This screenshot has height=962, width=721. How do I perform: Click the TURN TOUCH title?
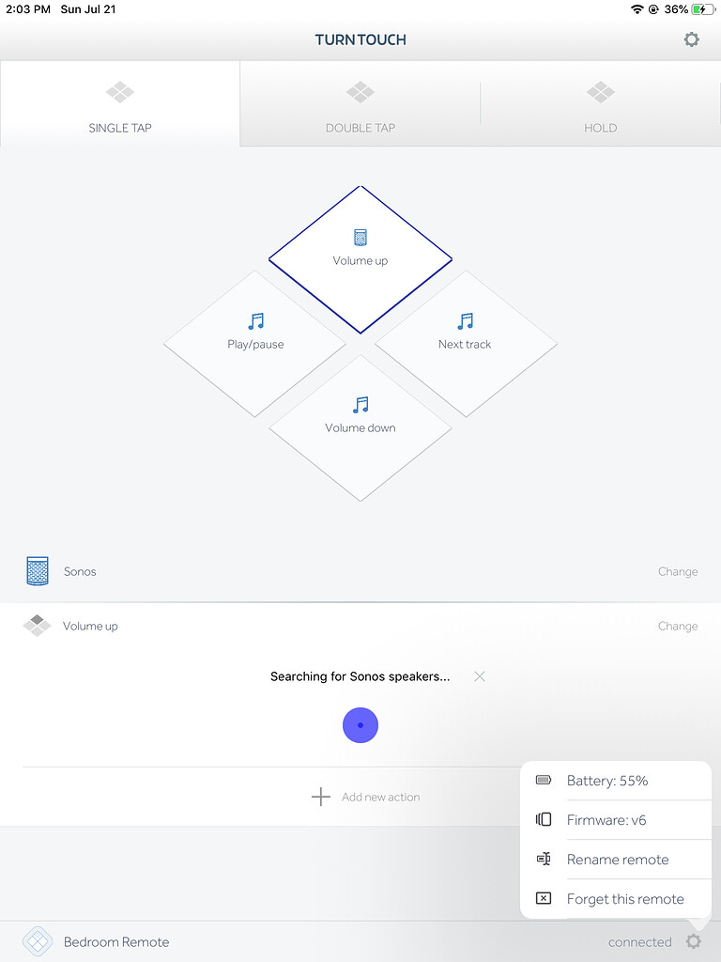coord(360,39)
